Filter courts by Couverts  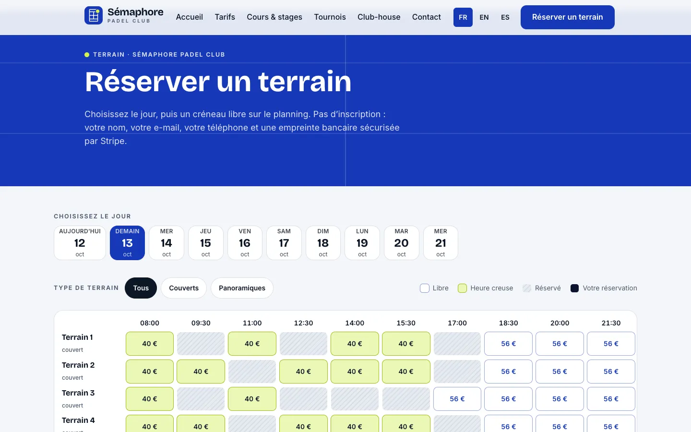pos(184,288)
